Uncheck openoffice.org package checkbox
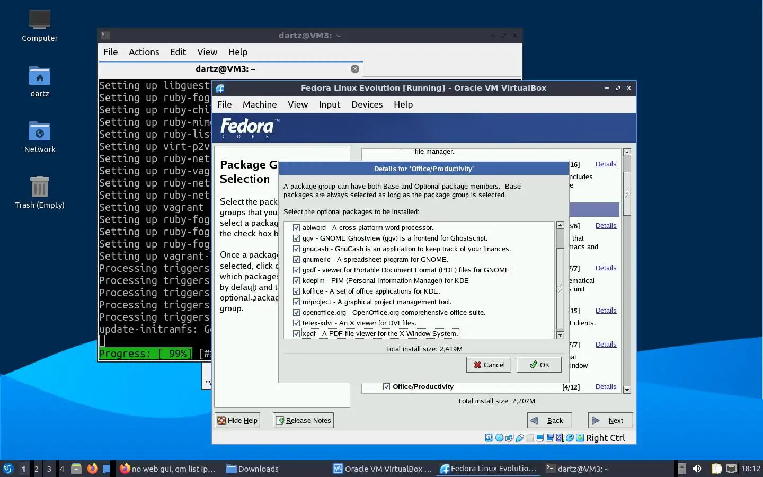This screenshot has width=763, height=477. [297, 312]
